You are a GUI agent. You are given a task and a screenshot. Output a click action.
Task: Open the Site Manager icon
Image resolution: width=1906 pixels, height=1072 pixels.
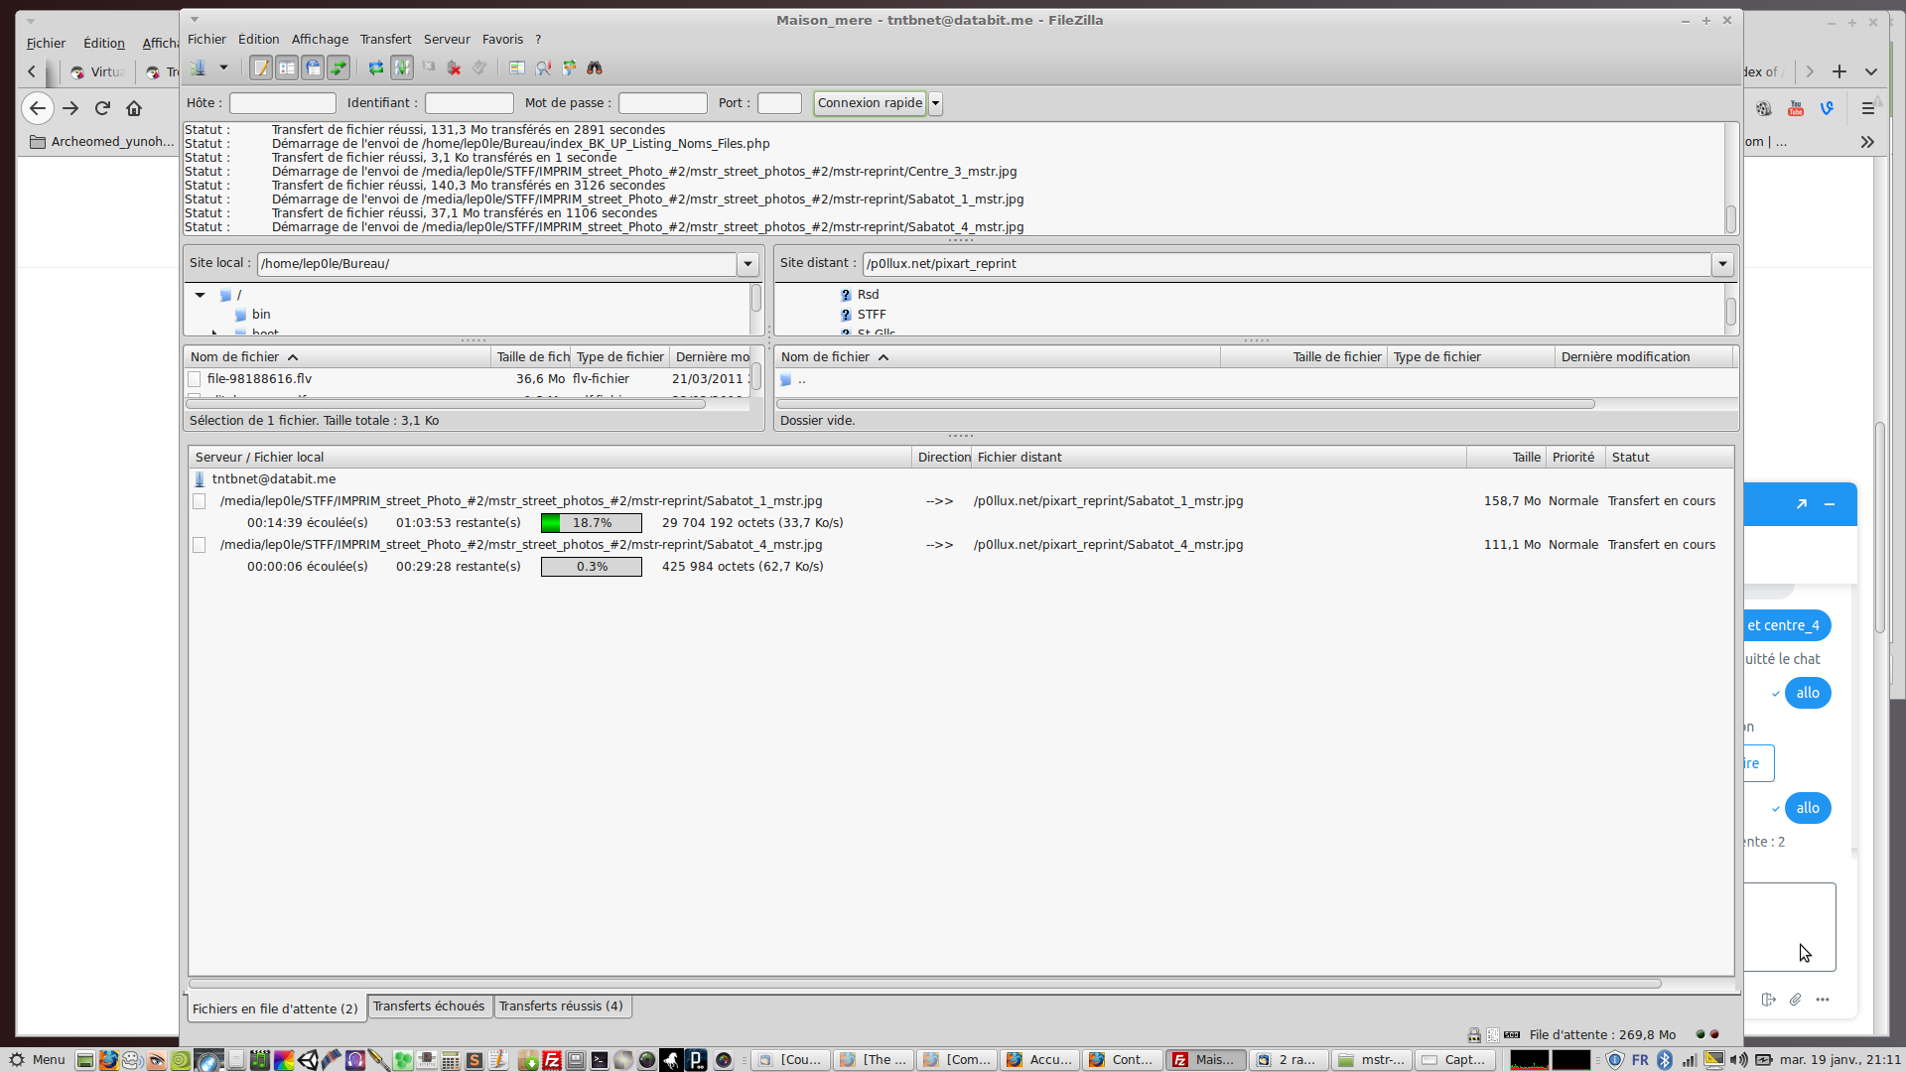pyautogui.click(x=198, y=67)
